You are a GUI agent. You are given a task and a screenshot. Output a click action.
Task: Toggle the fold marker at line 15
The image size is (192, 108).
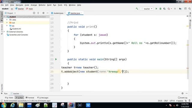[x=60, y=31]
